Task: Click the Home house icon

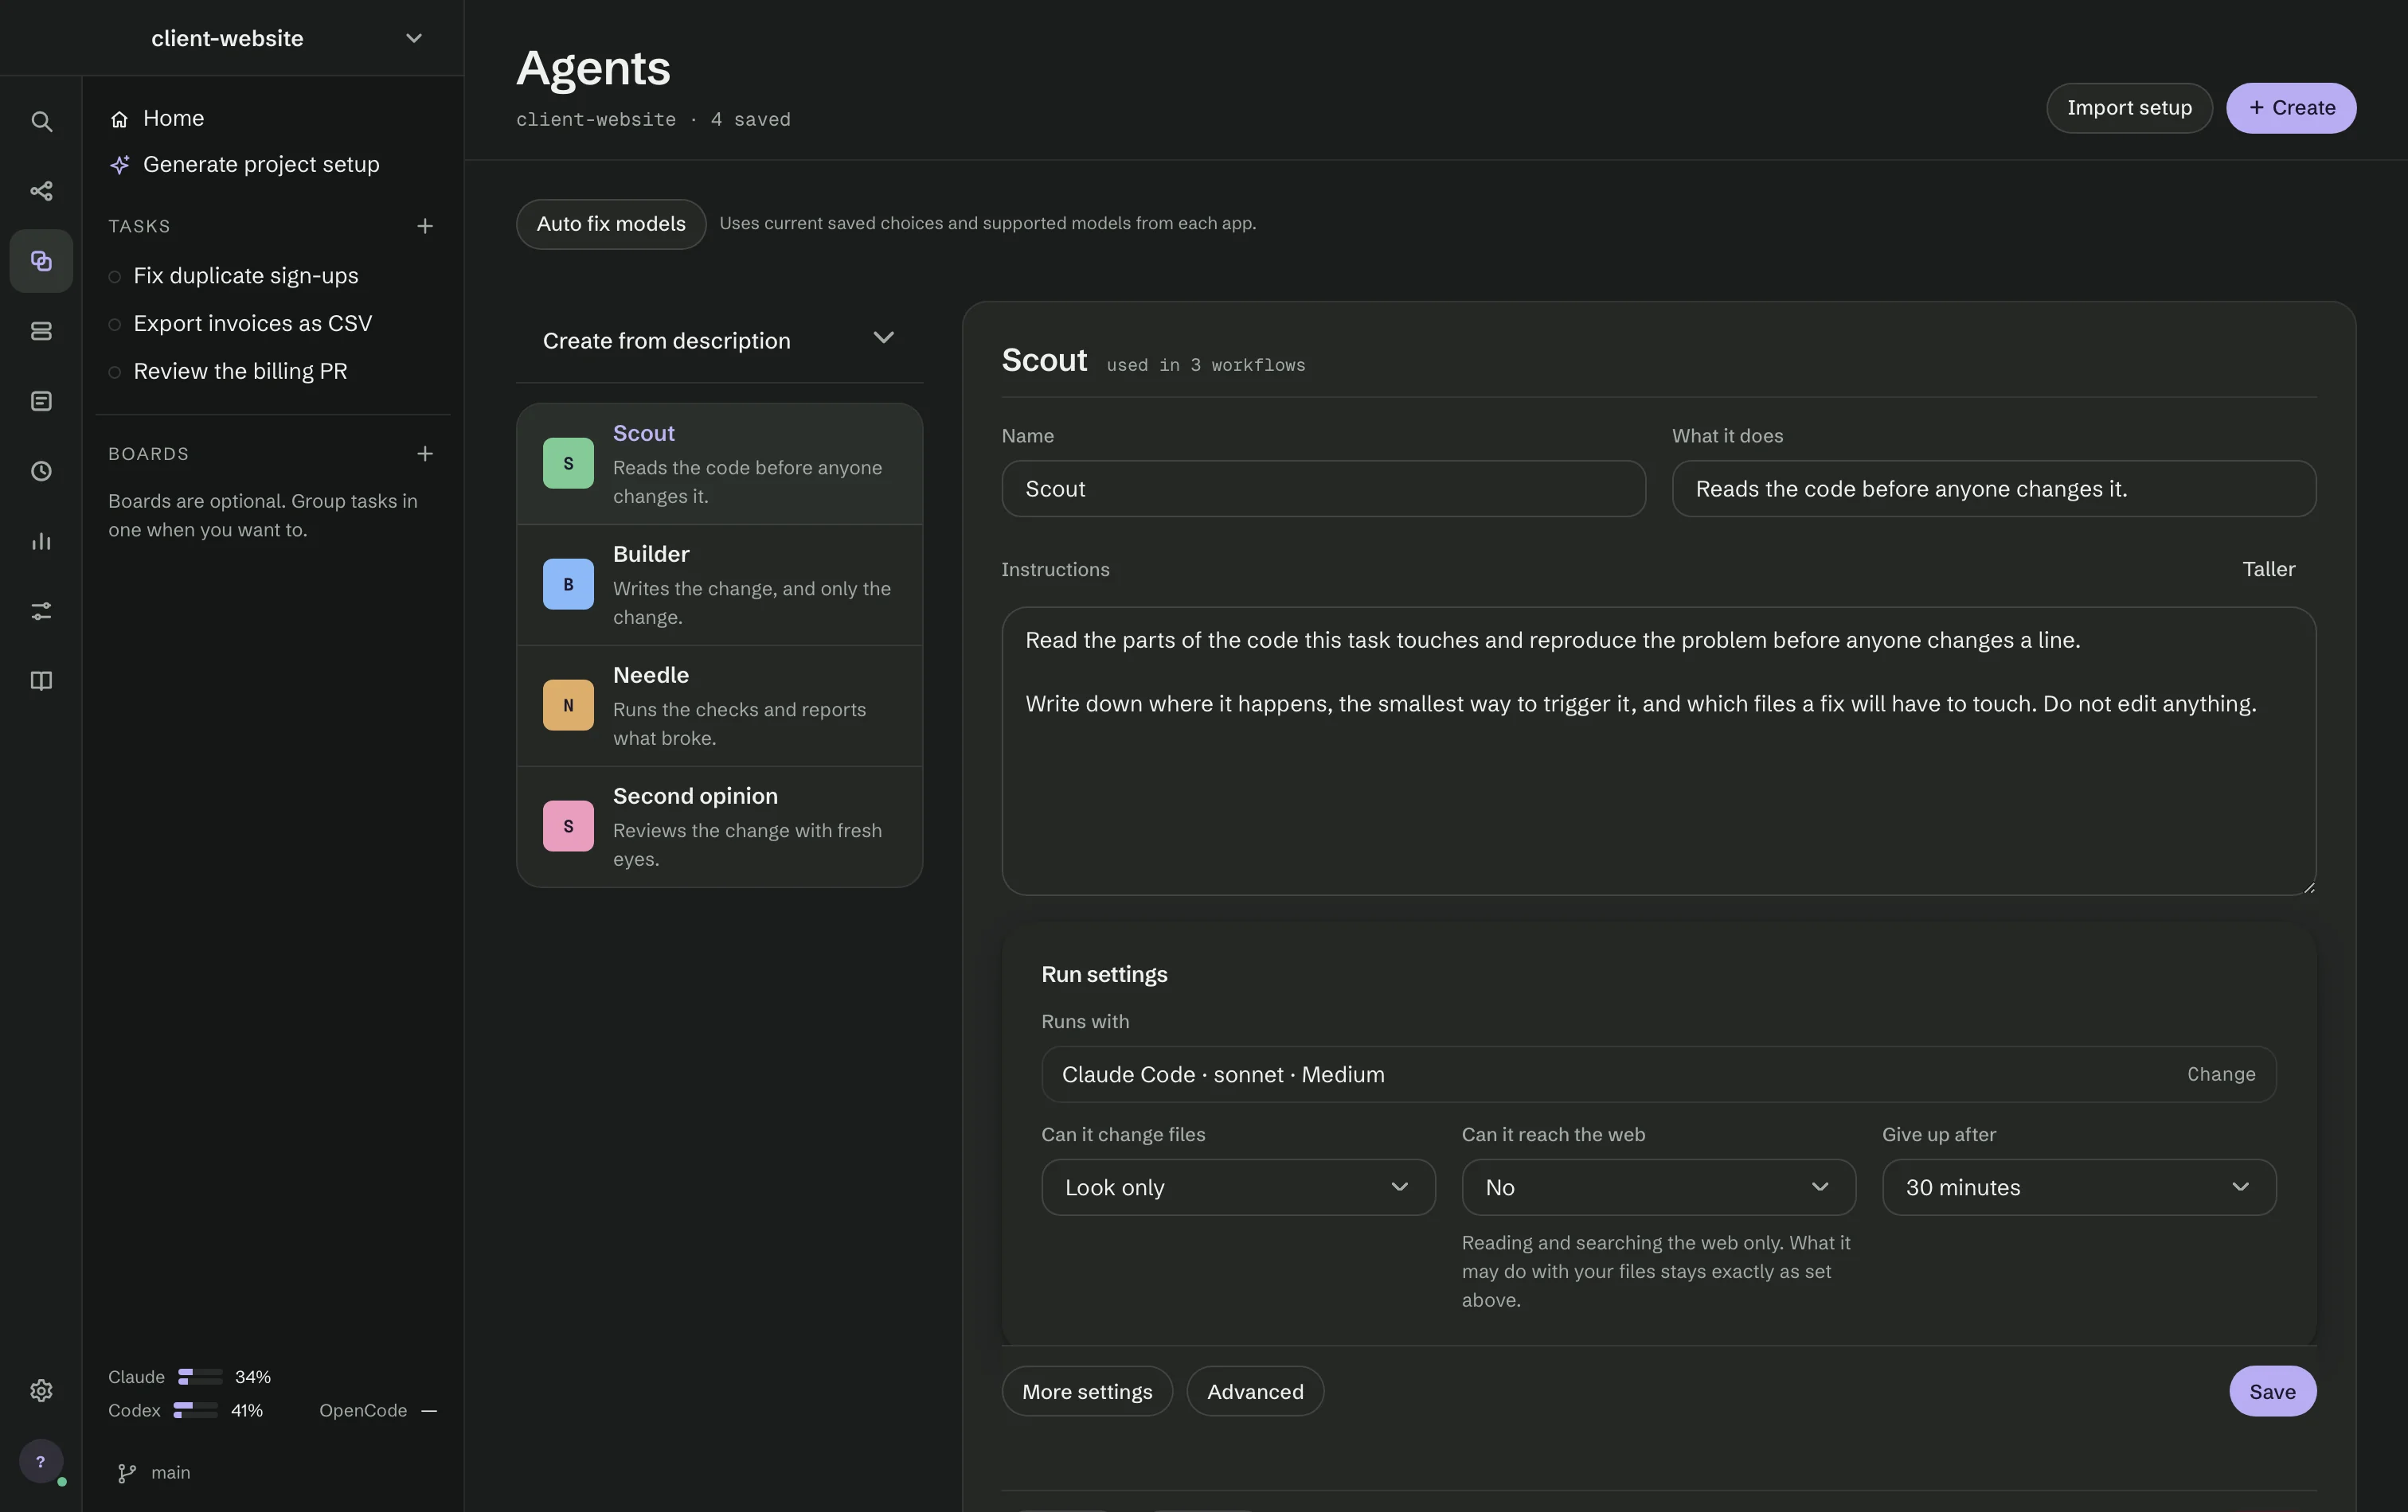Action: pos(119,119)
